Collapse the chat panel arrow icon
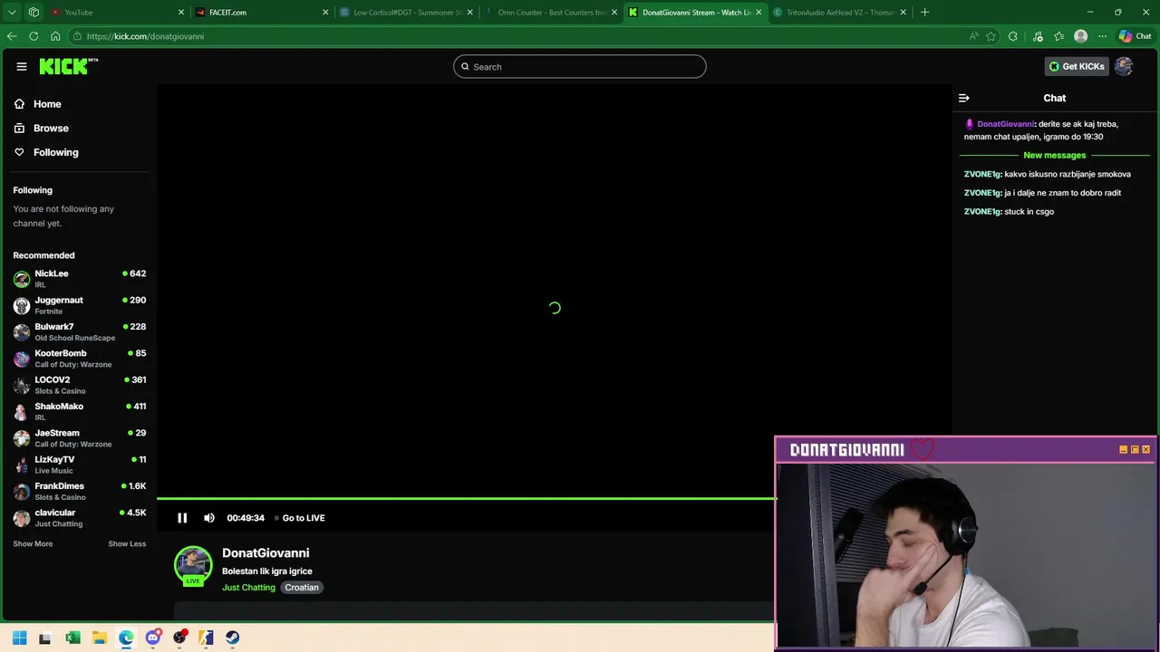 (964, 98)
